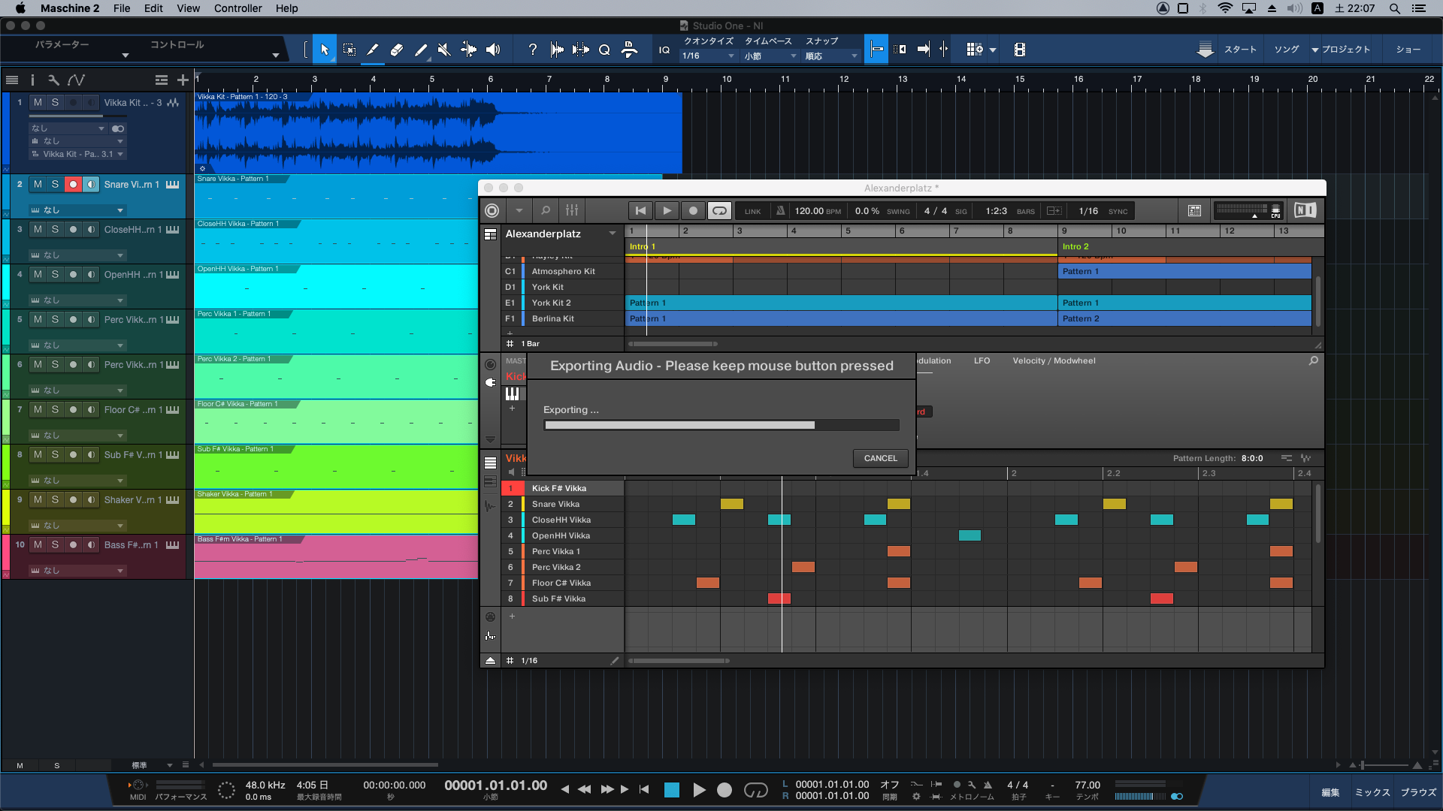Open the Edit menu
The width and height of the screenshot is (1443, 811).
click(x=153, y=8)
